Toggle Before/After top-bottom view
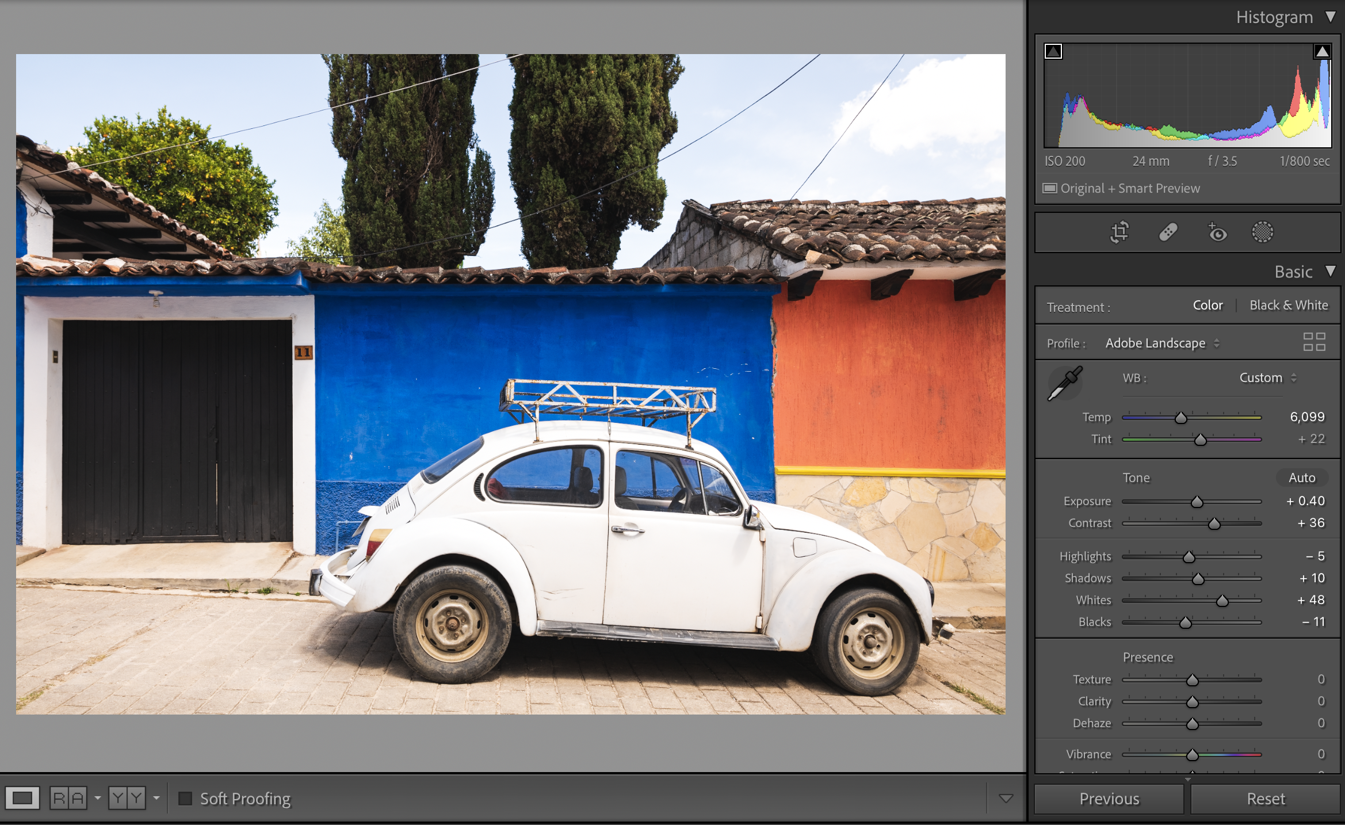Image resolution: width=1345 pixels, height=825 pixels. (x=127, y=798)
